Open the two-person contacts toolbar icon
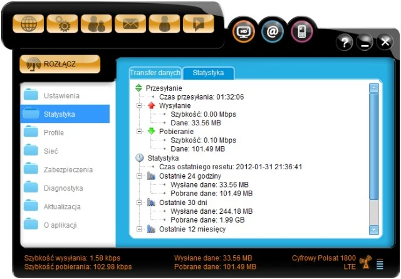This screenshot has height=279, width=401. [96, 24]
